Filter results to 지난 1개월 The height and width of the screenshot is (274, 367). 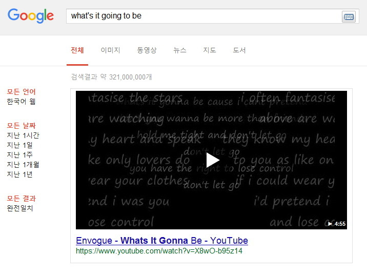point(23,165)
